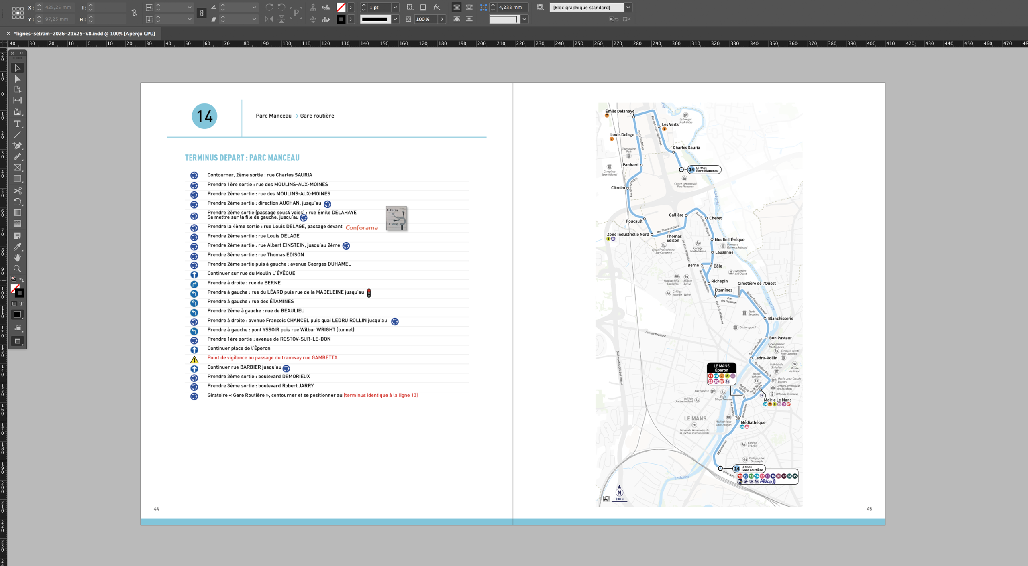Select the Pen tool
Image resolution: width=1028 pixels, height=566 pixels.
(17, 146)
